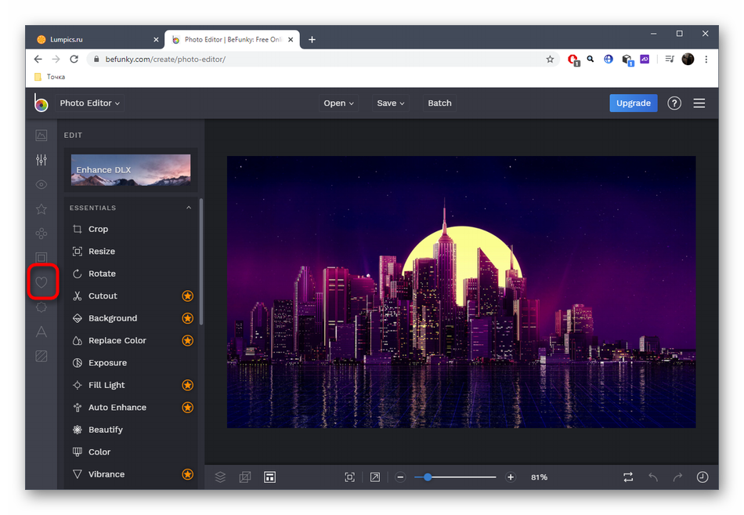Image resolution: width=744 pixels, height=515 pixels.
Task: Toggle the Touch Up eye sidebar icon
Action: click(x=42, y=185)
